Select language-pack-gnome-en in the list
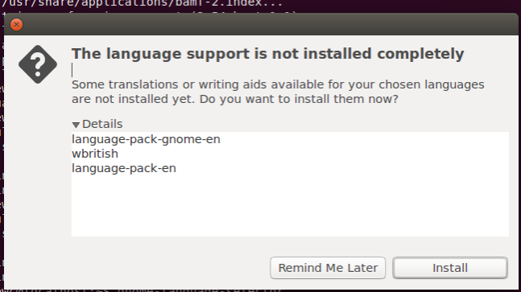521x292 pixels. 146,139
